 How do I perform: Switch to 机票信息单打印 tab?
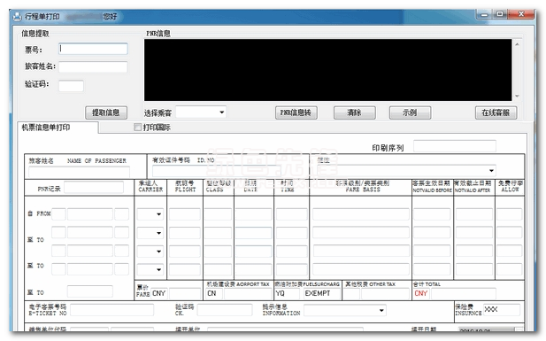[46, 128]
